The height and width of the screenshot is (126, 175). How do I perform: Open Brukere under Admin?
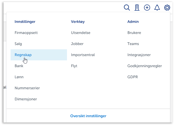pos(134,33)
